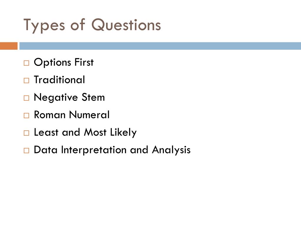The height and width of the screenshot is (226, 301).
Task: Select the Roman Numeral text
Action: tap(72, 115)
